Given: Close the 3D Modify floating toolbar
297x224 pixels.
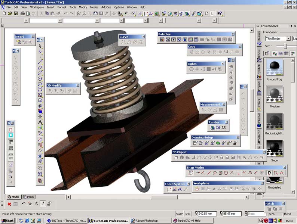Looking at the screenshot, I should click(x=78, y=85).
